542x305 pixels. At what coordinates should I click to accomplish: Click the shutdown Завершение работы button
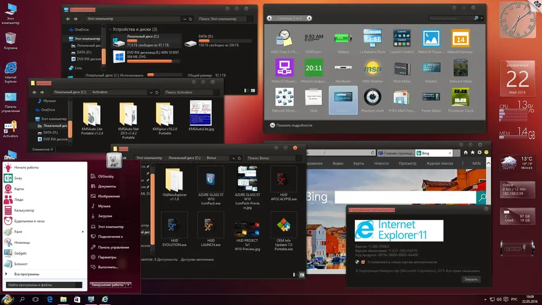pos(107,285)
